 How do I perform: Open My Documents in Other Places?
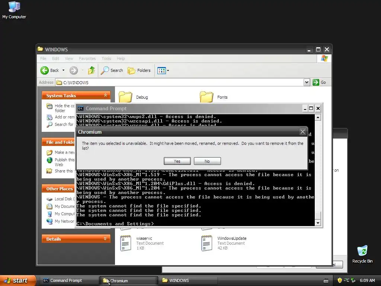[x=60, y=206]
